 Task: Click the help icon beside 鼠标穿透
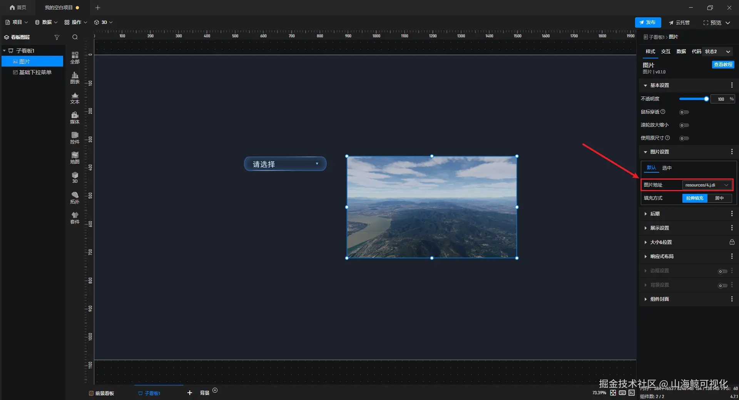[663, 112]
